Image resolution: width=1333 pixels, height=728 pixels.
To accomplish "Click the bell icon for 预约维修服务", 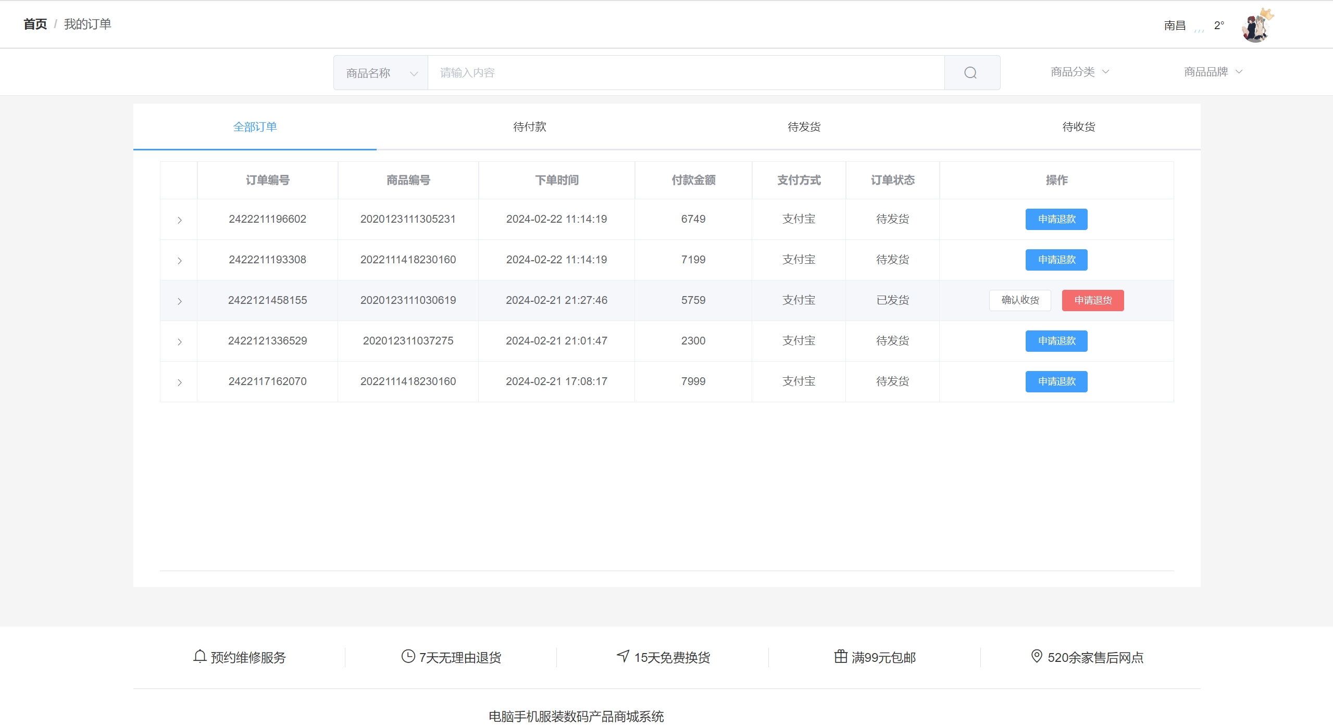I will (200, 656).
